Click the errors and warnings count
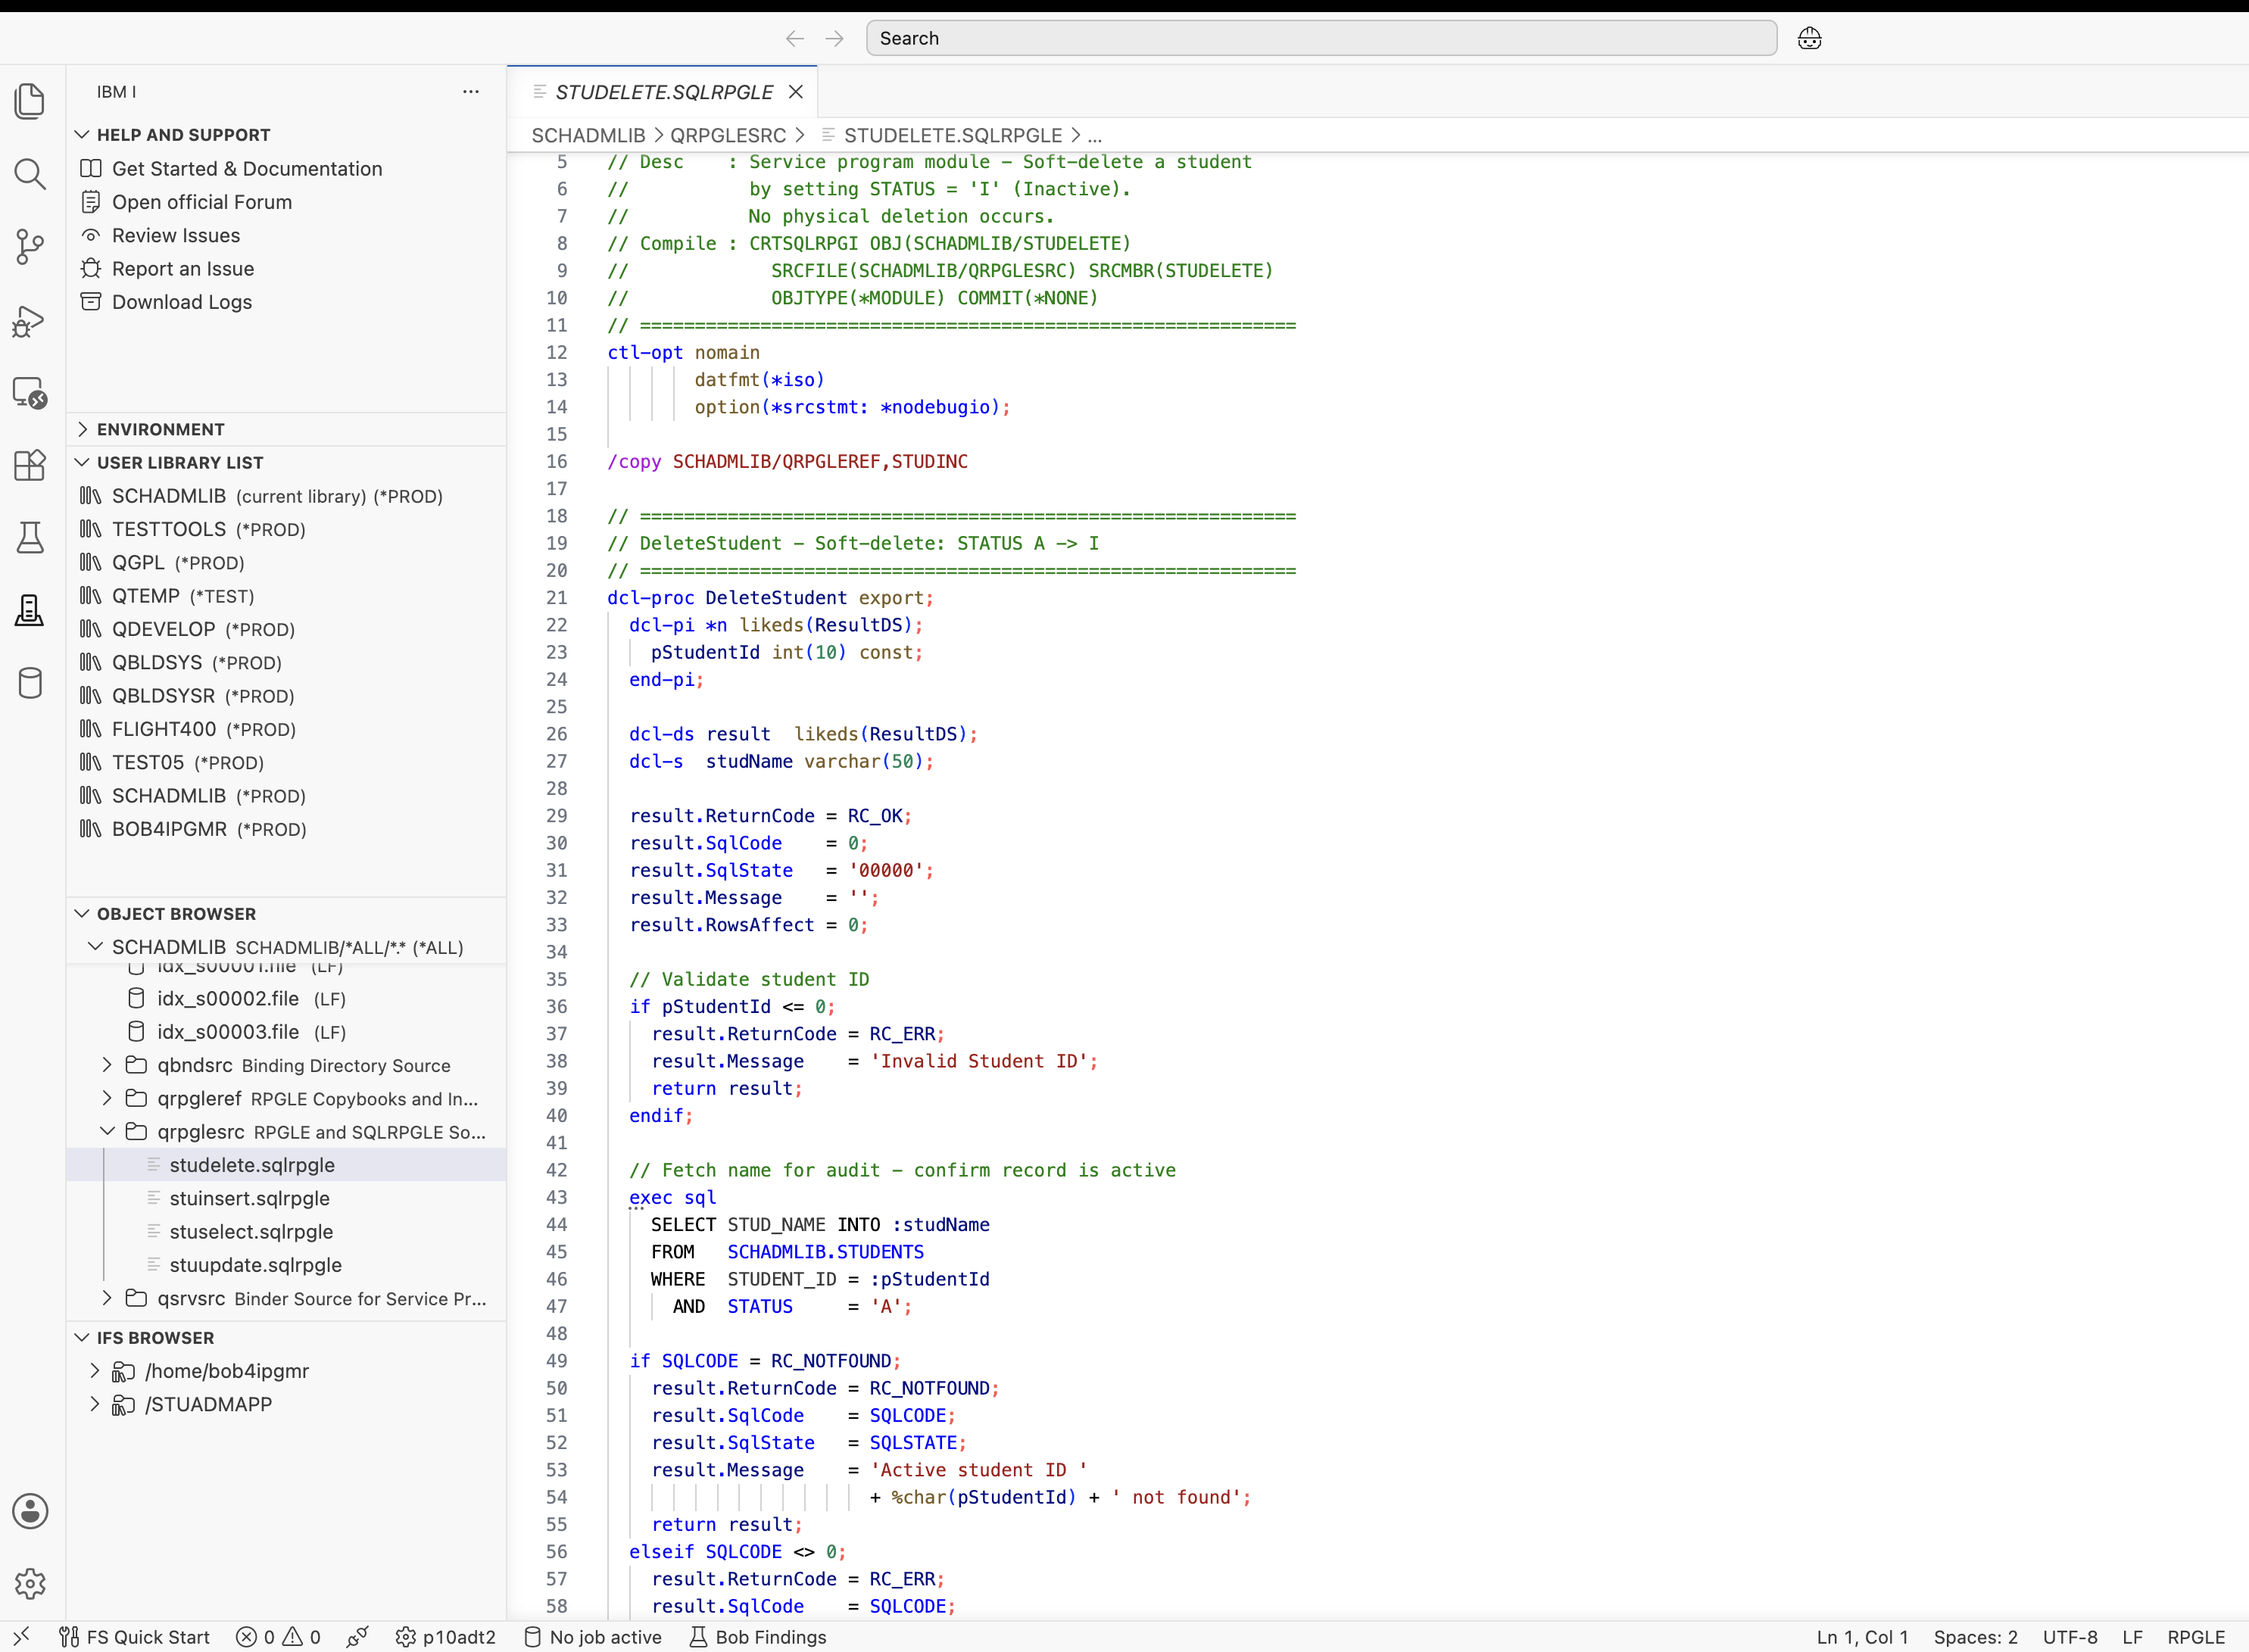Image resolution: width=2249 pixels, height=1652 pixels. (278, 1636)
